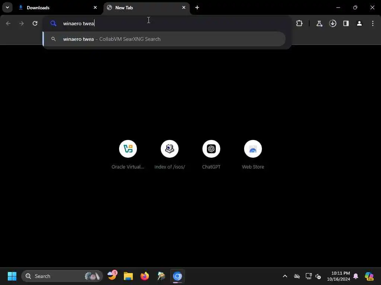
Task: Restore down the browser window
Action: [355, 7]
